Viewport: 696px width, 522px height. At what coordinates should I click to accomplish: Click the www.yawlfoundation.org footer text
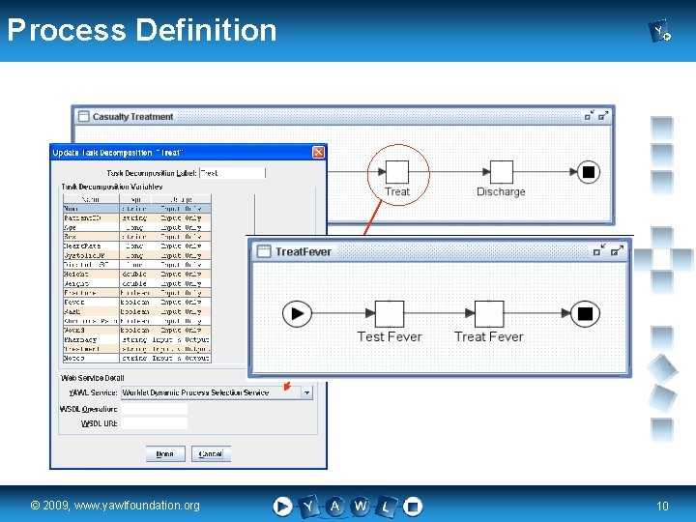(x=136, y=506)
